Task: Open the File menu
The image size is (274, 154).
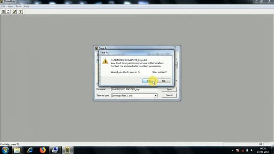Action: 3,6
